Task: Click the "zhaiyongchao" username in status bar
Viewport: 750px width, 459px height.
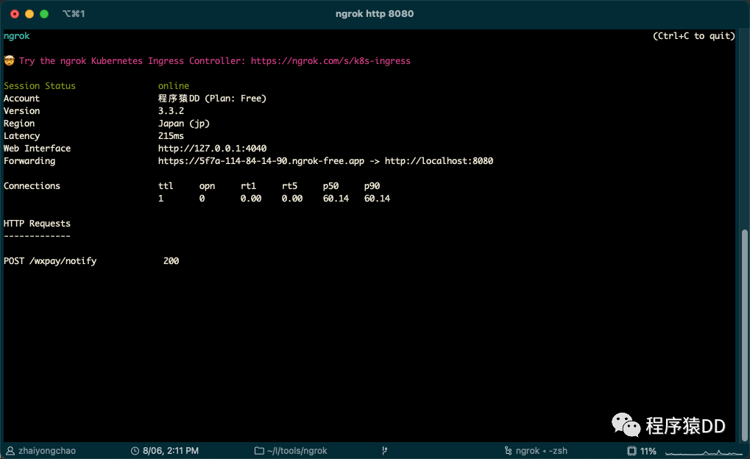Action: (47, 451)
